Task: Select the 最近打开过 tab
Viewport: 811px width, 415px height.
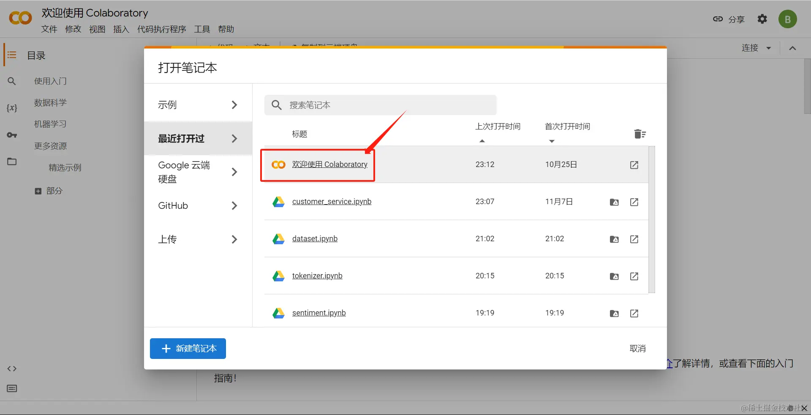Action: (x=198, y=138)
